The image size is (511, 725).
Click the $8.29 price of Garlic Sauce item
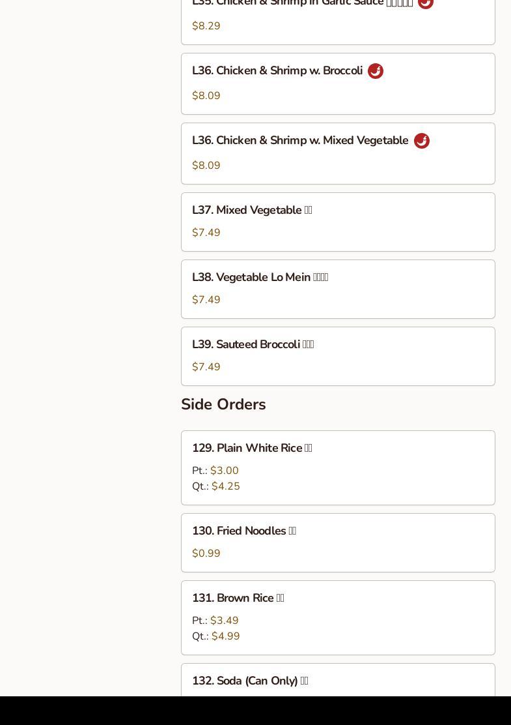tap(206, 26)
